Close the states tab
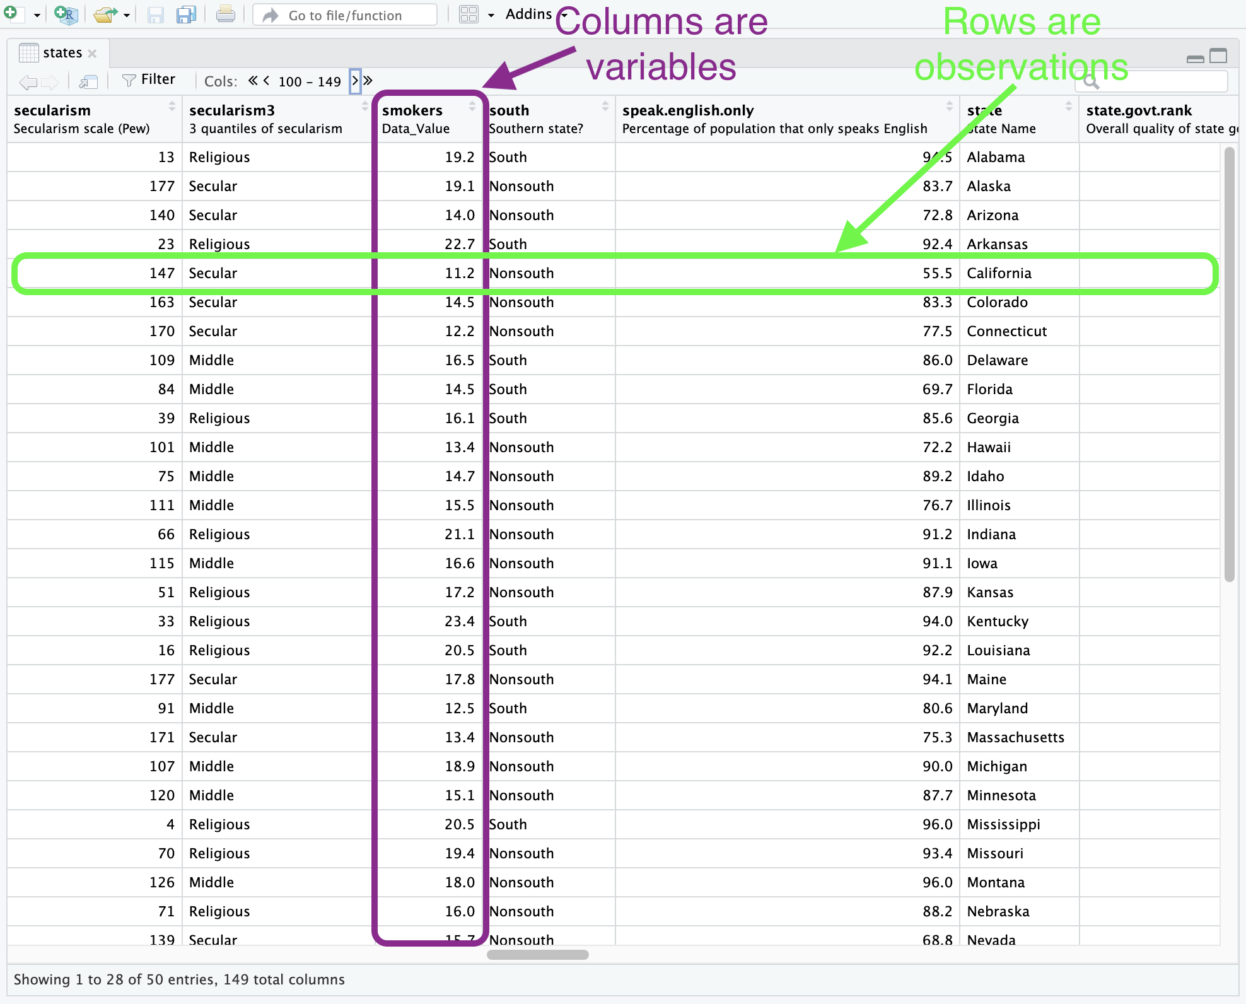 coord(92,54)
